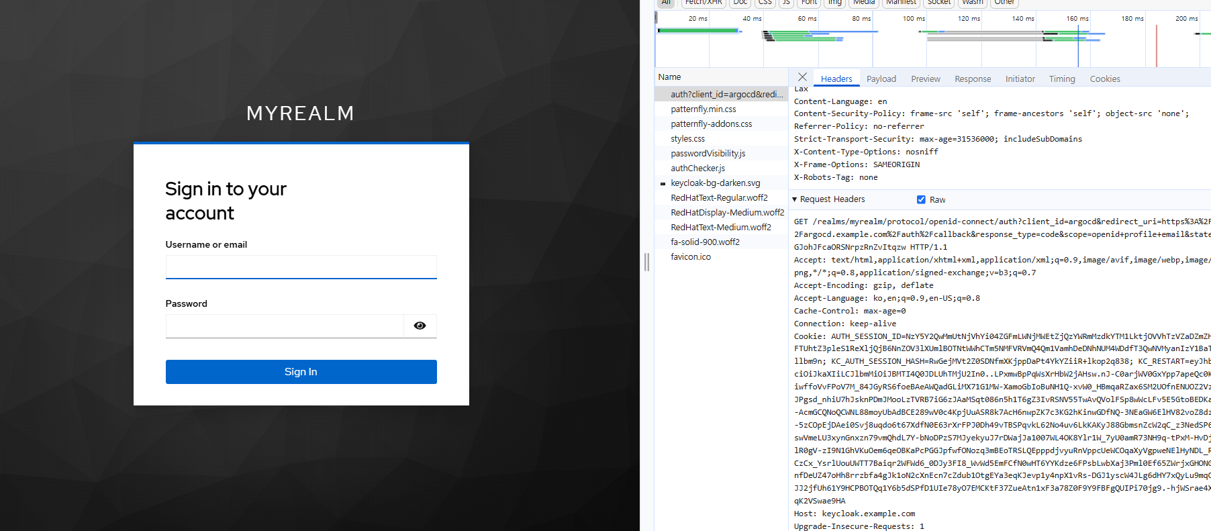Screen dimensions: 1211x531
Task: Filter network requests by Other
Action: click(x=1004, y=3)
